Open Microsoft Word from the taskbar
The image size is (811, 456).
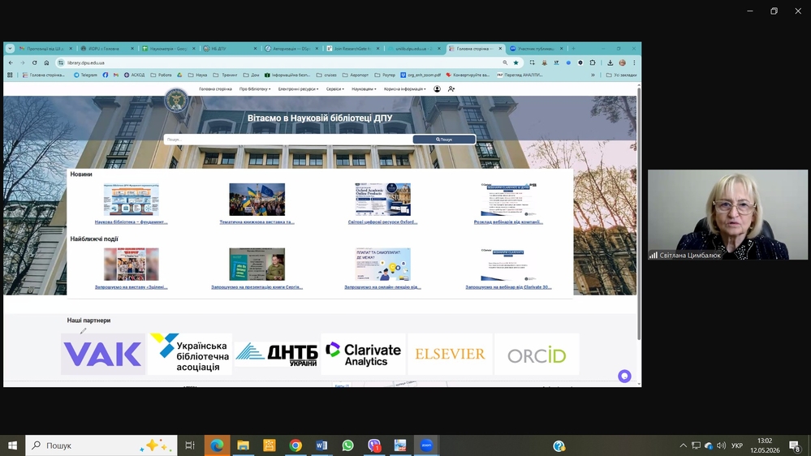click(x=321, y=445)
